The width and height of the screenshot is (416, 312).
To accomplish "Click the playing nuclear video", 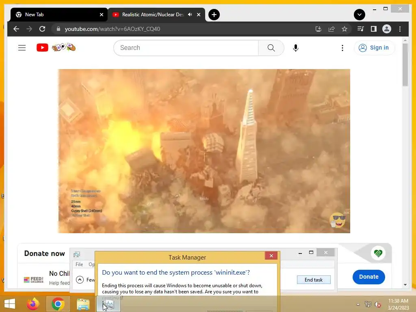I will 204,151.
